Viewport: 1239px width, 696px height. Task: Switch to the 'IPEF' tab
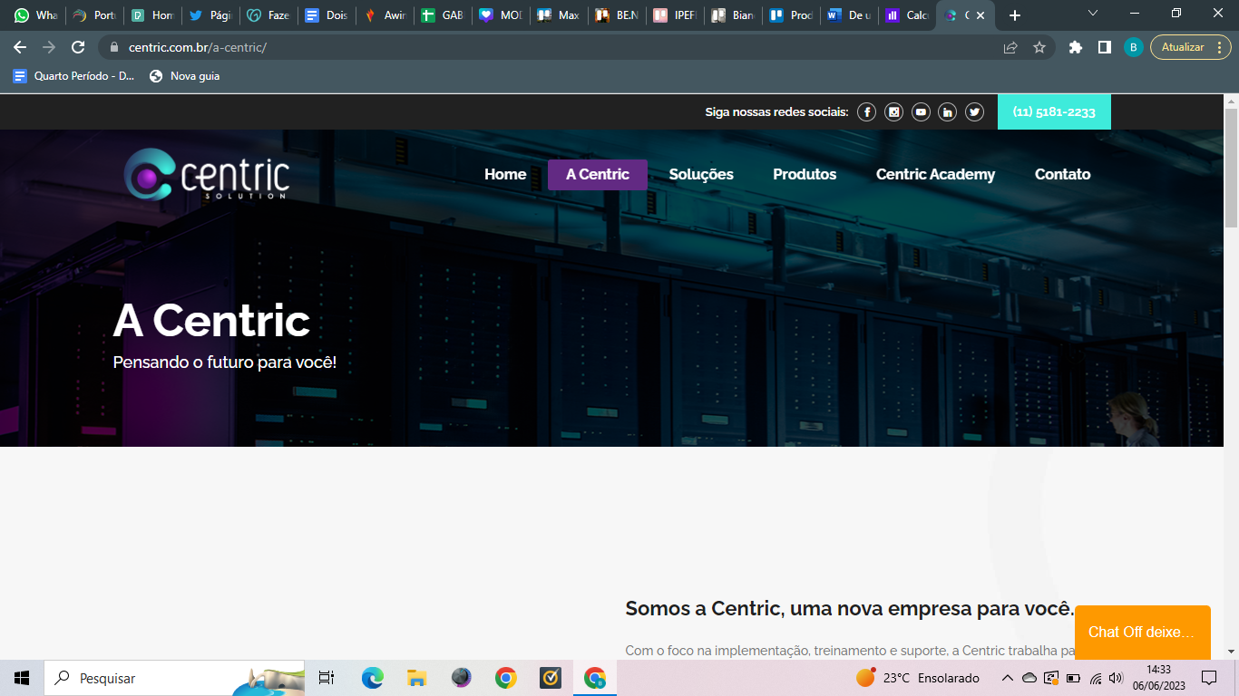pyautogui.click(x=675, y=15)
